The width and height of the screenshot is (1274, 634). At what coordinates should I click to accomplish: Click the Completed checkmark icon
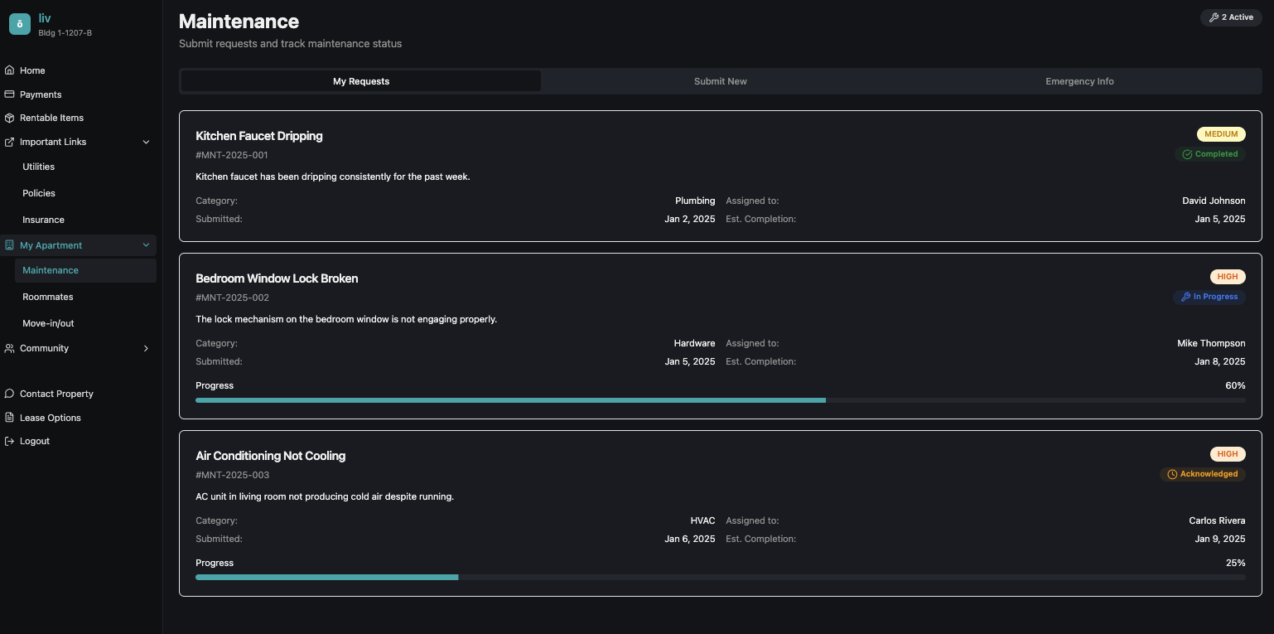tap(1187, 154)
